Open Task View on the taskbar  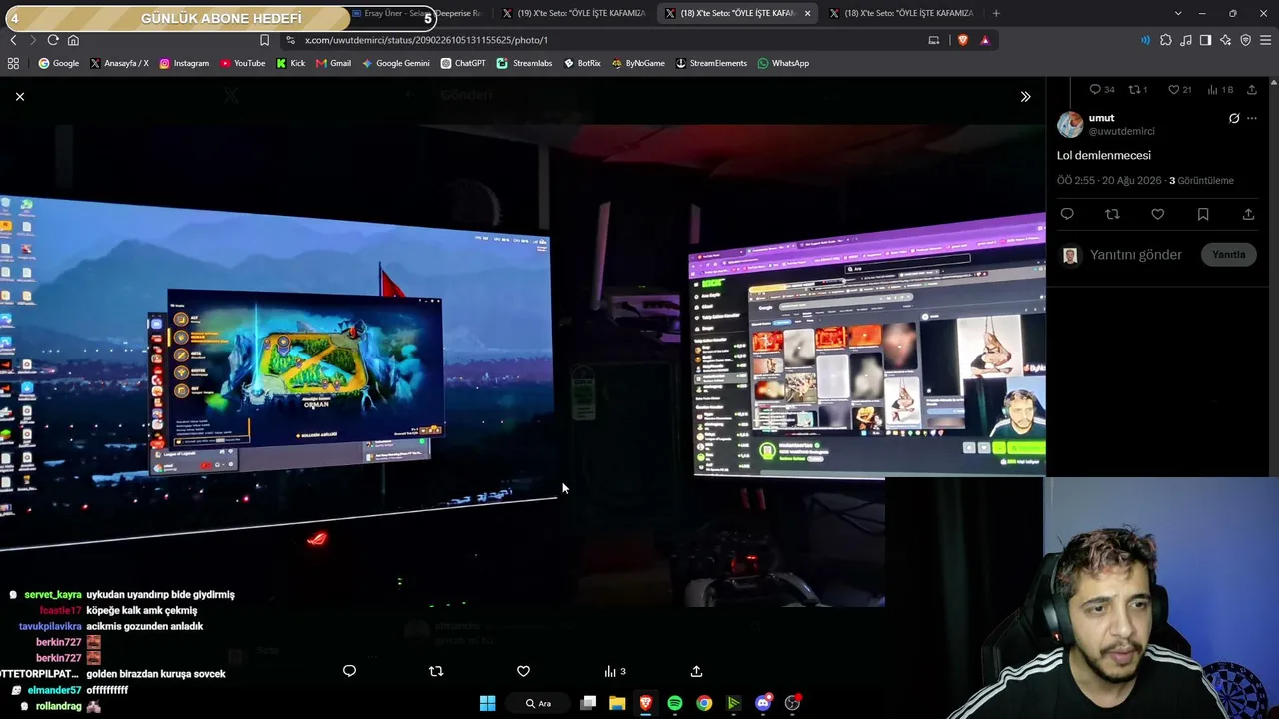[x=588, y=703]
